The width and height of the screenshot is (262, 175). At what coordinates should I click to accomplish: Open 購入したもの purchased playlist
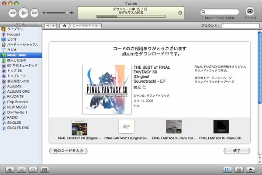(x=21, y=60)
